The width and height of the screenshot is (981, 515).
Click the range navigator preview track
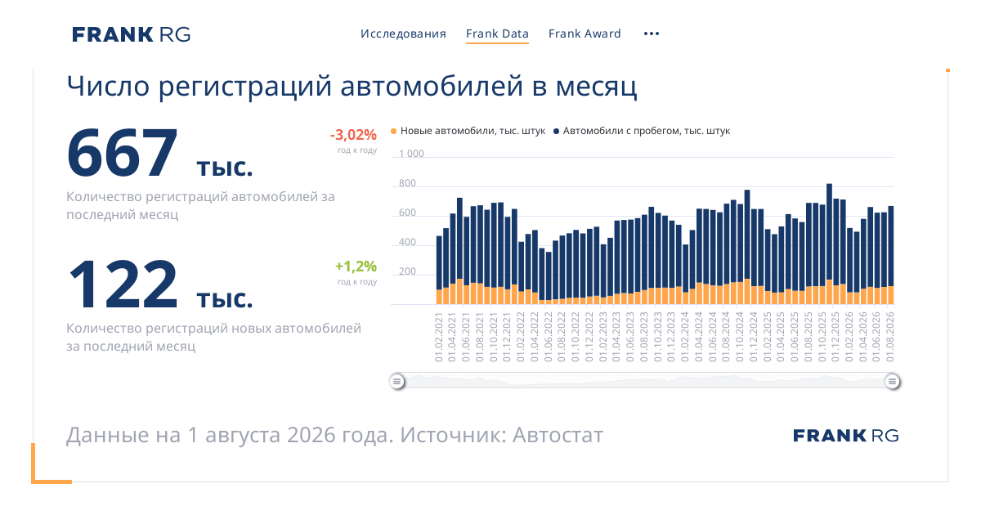click(x=645, y=381)
